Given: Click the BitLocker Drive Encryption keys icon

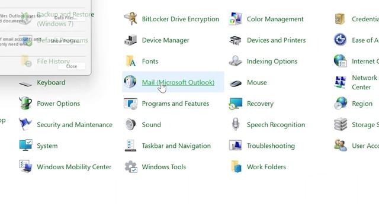Looking at the screenshot, I should tap(130, 19).
